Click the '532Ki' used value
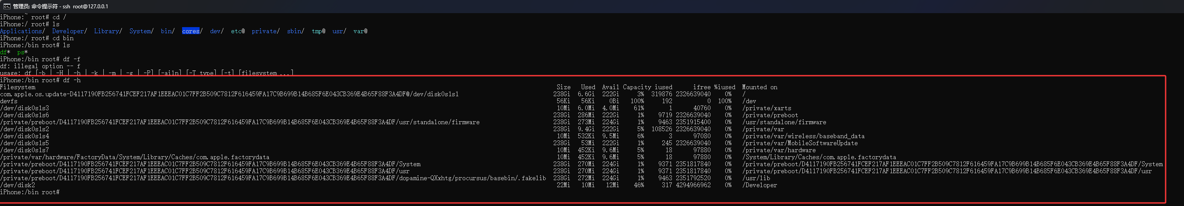 pyautogui.click(x=587, y=136)
